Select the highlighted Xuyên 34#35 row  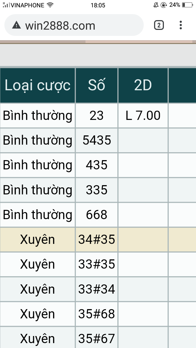tap(98, 240)
